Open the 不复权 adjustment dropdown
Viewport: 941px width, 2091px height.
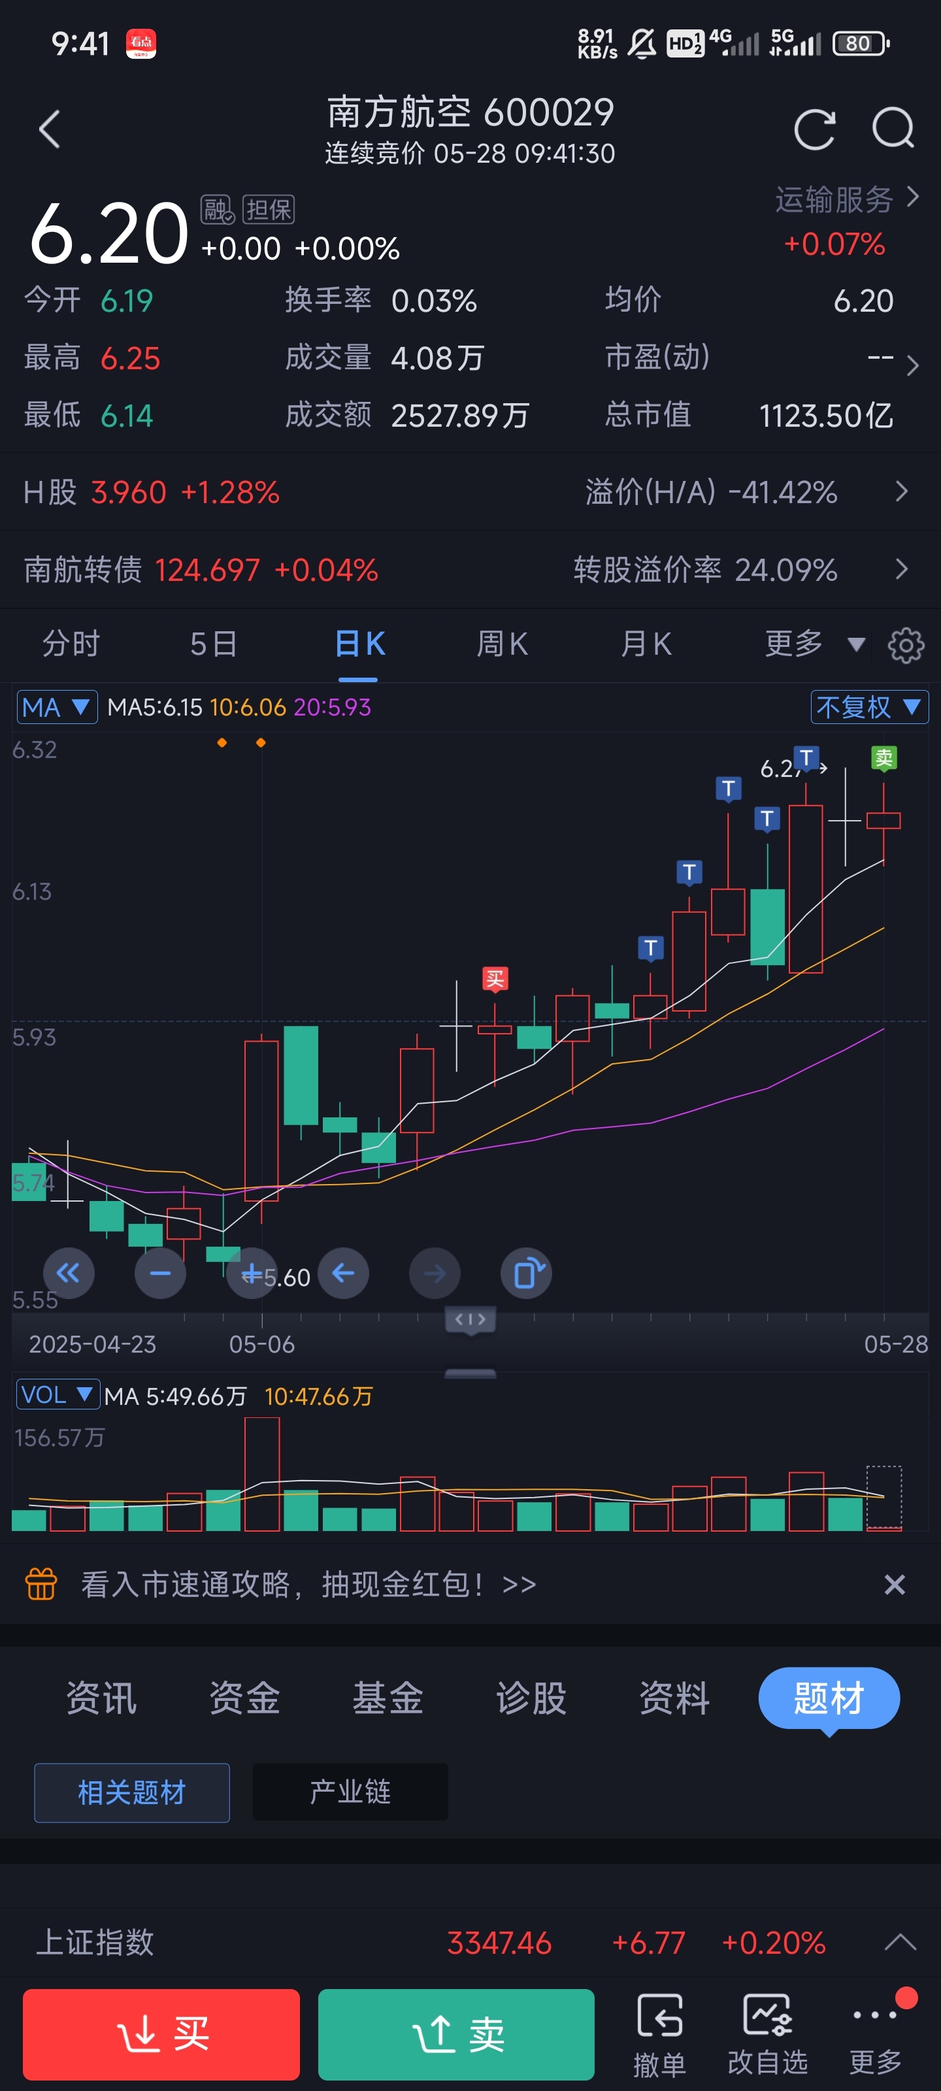pos(868,707)
